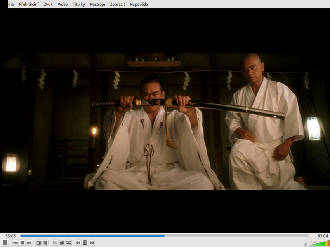Screen dimensions: 330x247
Task: Open the Titulky menu
Action: click(79, 4)
